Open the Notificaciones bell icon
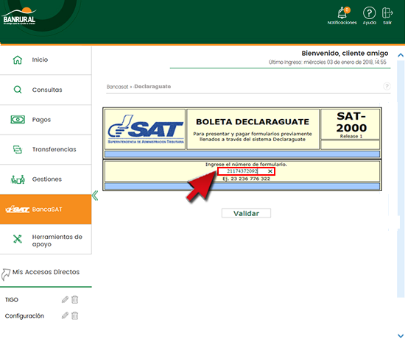 342,12
